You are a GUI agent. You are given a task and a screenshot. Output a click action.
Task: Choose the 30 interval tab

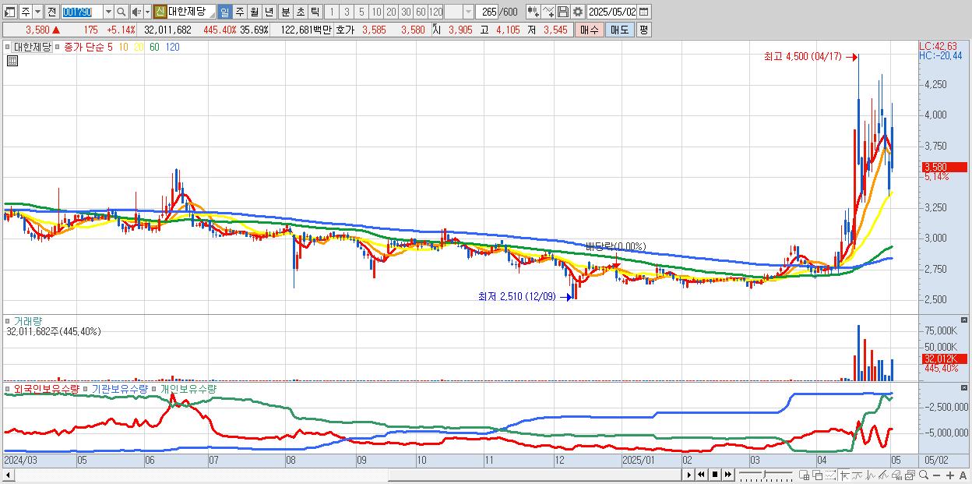(x=406, y=12)
